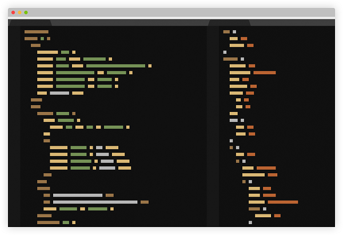Switch to the right editor pane tab
Image resolution: width=343 pixels, height=235 pixels.
[229, 23]
